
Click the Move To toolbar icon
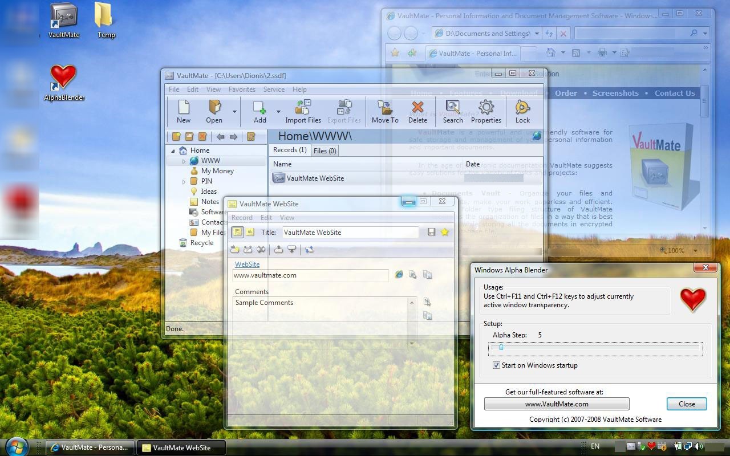click(385, 111)
